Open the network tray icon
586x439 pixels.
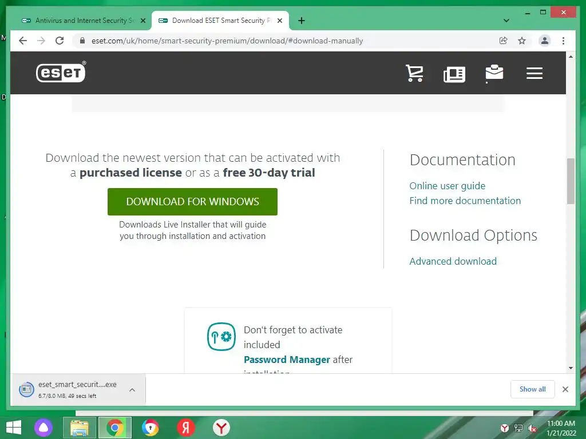pyautogui.click(x=518, y=428)
